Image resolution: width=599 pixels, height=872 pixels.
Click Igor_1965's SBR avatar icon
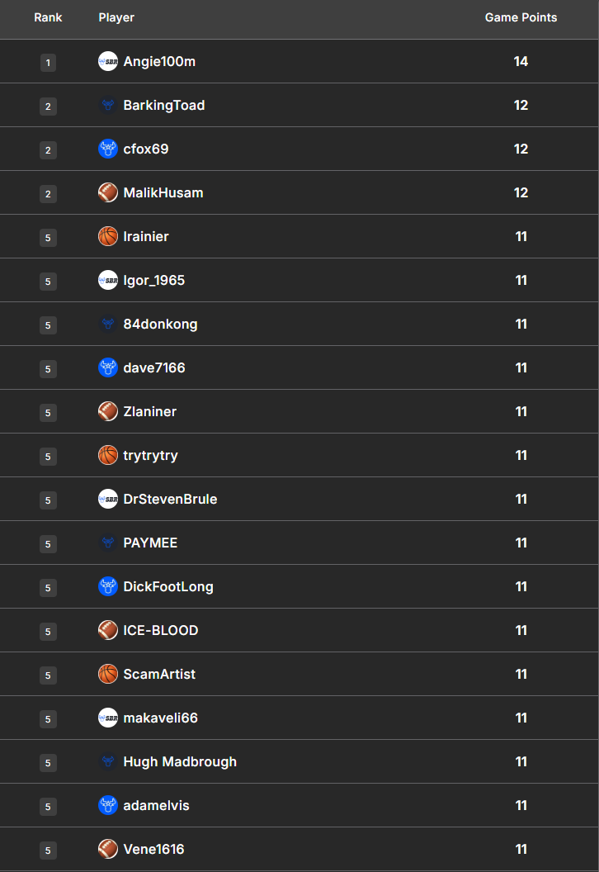point(108,280)
